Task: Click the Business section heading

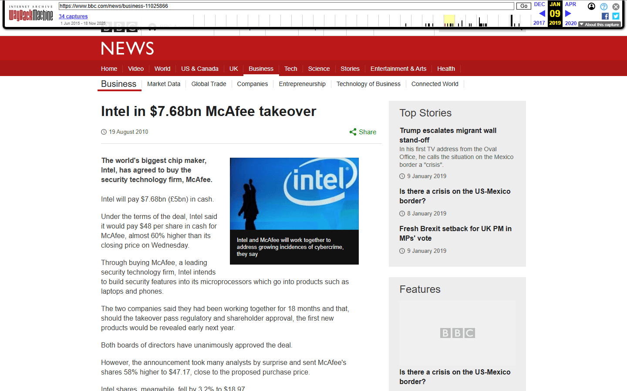Action: 119,84
